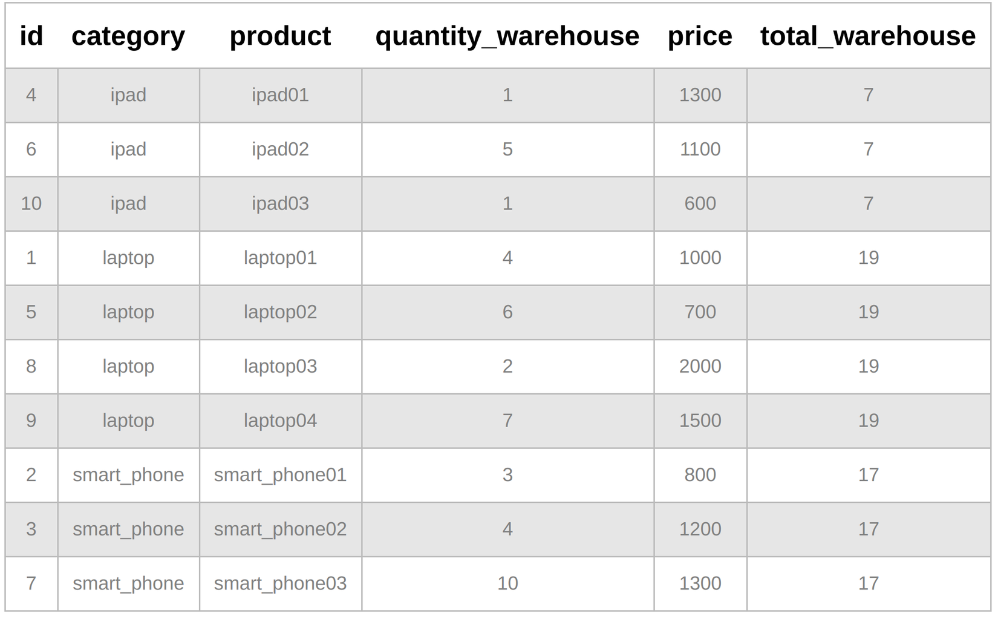Screen dimensions: 998x619
Task: Click the total_warehouse column header
Action: tap(868, 36)
